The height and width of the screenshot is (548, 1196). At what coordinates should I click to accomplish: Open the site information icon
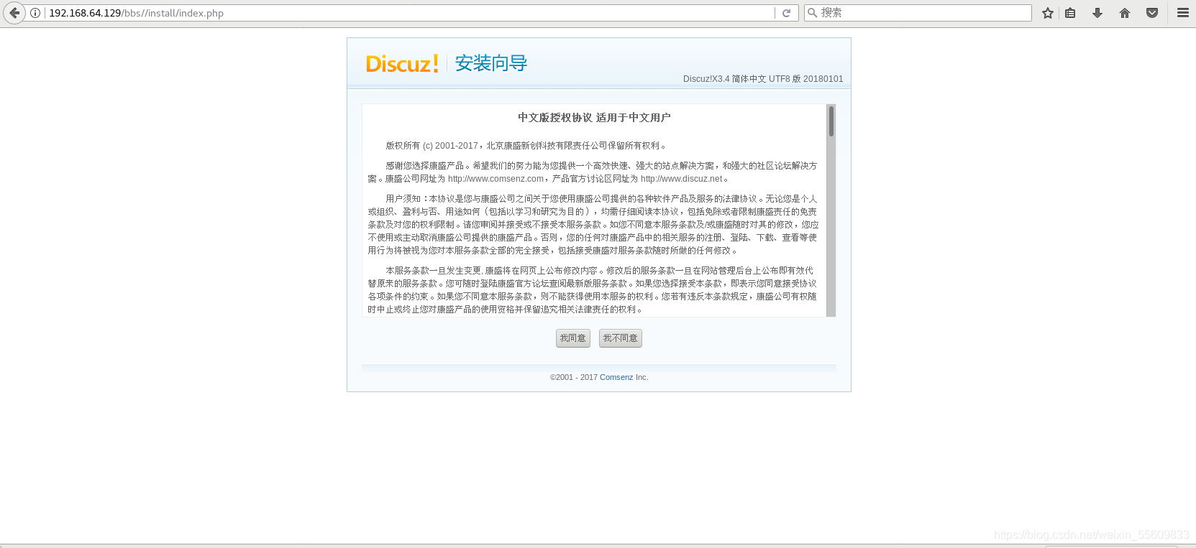(x=35, y=13)
